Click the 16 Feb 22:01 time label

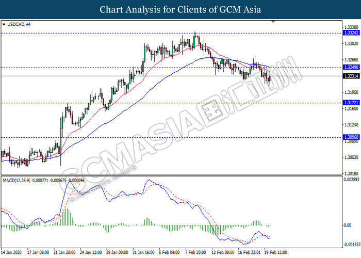(249, 253)
